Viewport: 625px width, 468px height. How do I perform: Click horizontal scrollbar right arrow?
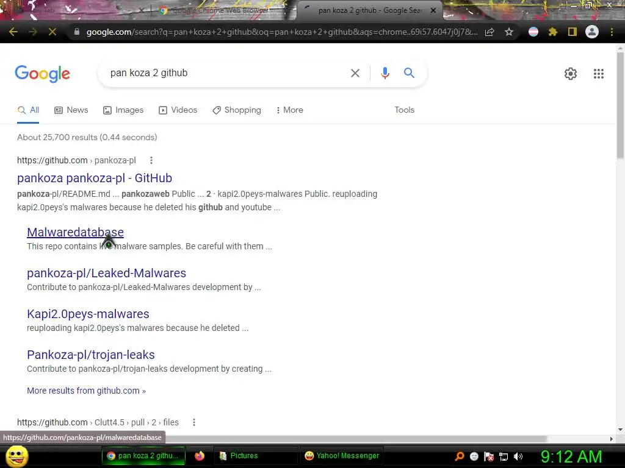tap(612, 439)
